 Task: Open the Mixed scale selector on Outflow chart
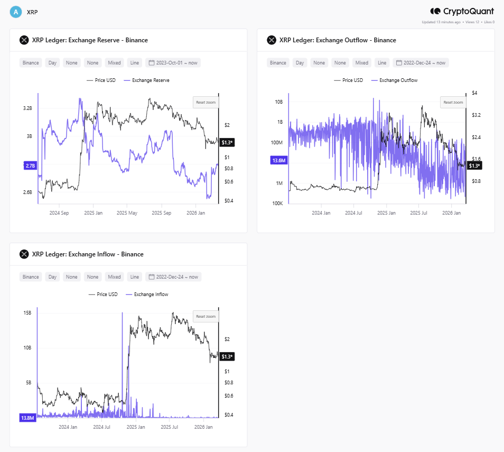tap(362, 62)
